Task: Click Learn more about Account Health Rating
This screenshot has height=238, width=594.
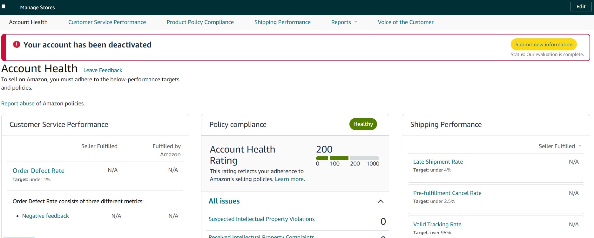Action: point(289,179)
